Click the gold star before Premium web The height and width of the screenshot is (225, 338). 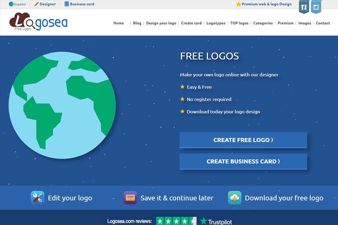[x=238, y=4]
